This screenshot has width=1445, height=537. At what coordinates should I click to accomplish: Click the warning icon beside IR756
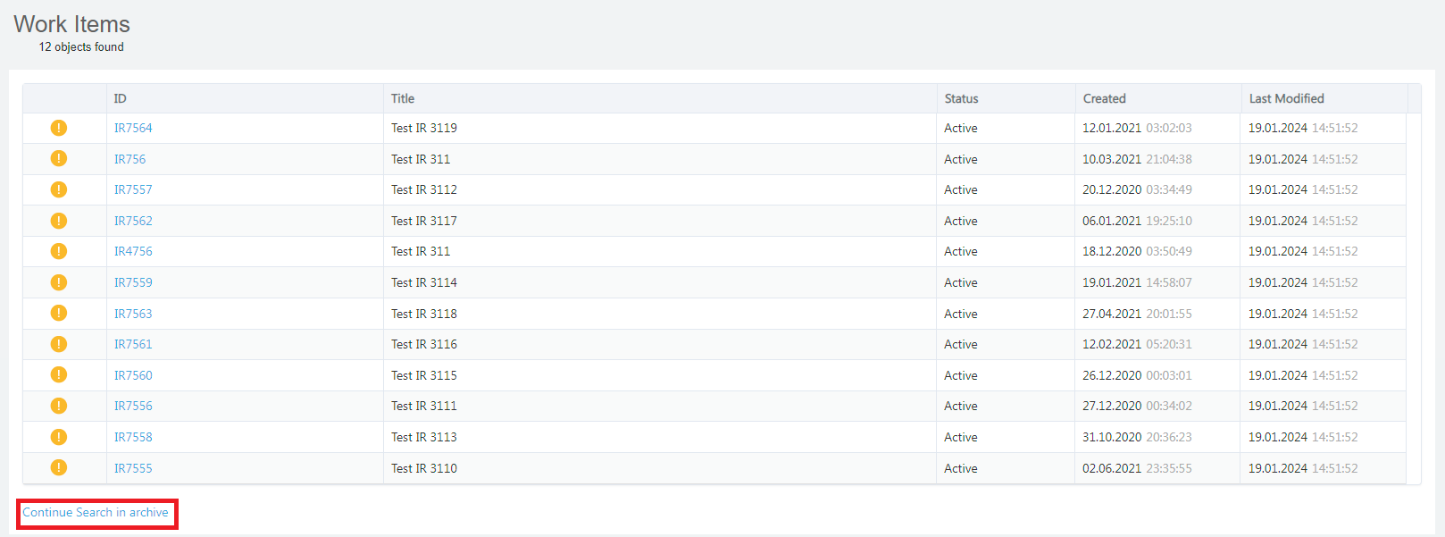pyautogui.click(x=59, y=159)
